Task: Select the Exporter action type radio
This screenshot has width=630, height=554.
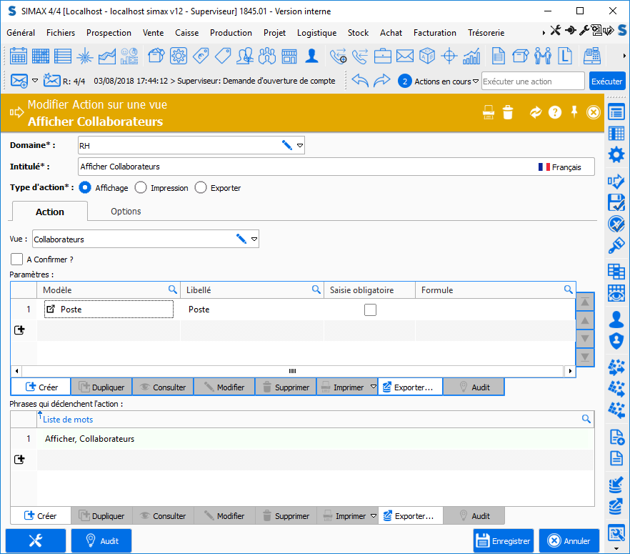Action: click(x=201, y=188)
